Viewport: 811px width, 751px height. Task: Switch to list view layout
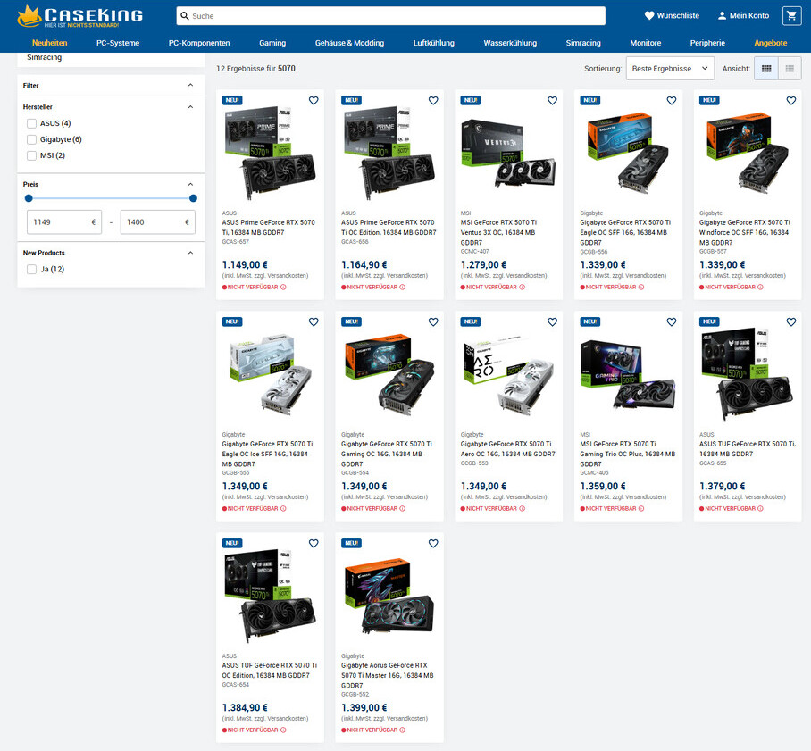click(790, 68)
